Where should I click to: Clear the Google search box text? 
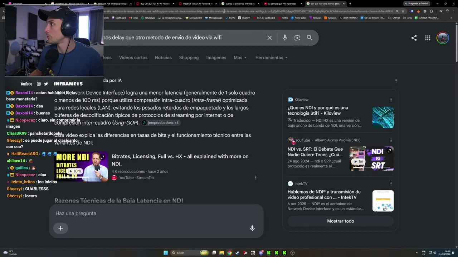269,38
